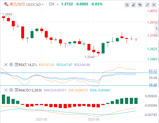
Task: Select the 2025-06 date axis marker
Action: [x=94, y=120]
